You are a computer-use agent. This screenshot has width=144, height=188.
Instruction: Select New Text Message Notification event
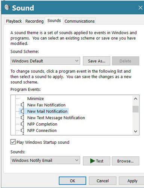(x=56, y=118)
